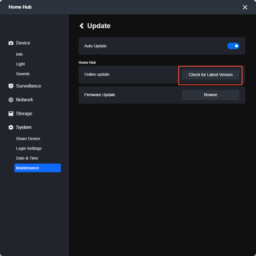This screenshot has width=256, height=256.
Task: Open the Storage section
Action: [x=24, y=113]
